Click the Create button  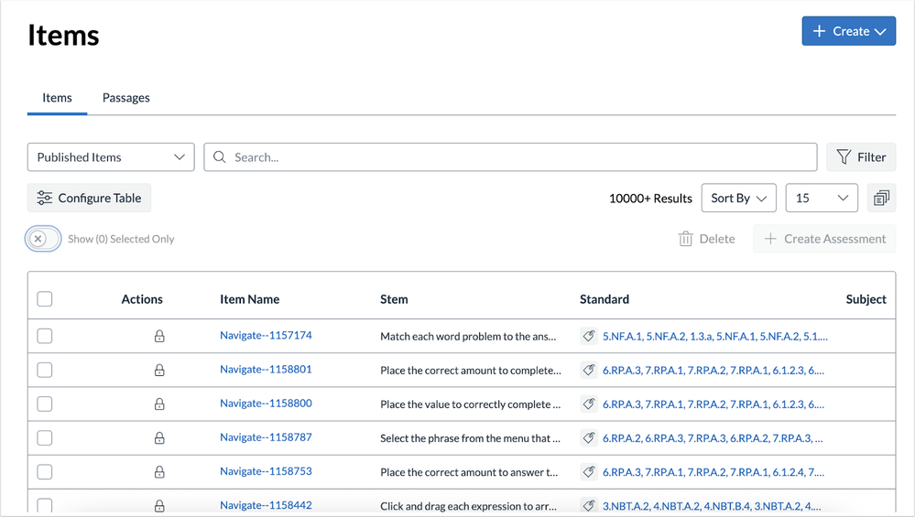pyautogui.click(x=848, y=31)
